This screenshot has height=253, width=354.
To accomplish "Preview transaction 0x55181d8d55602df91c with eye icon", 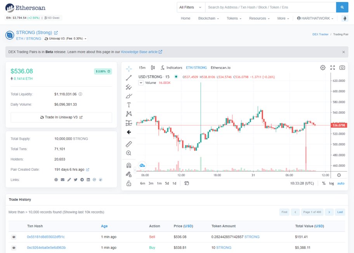I will tap(14, 237).
